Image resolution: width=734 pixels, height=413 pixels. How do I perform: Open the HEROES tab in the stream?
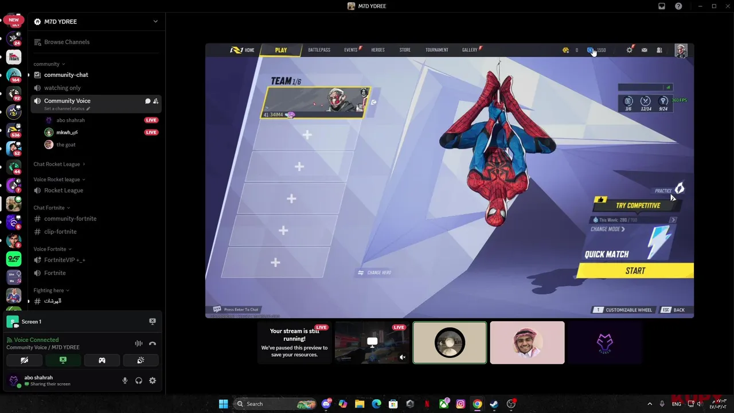(x=378, y=50)
